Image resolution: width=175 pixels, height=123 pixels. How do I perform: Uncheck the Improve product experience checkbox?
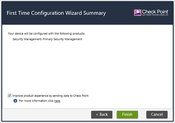(10, 96)
